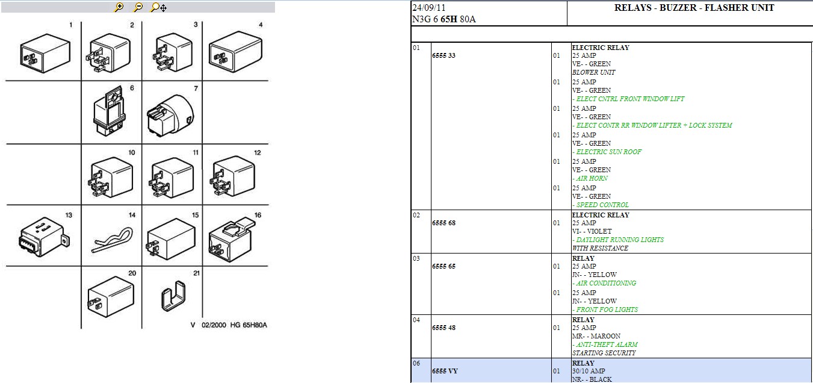Click part number 6555 VY
813x383 pixels.
point(445,372)
